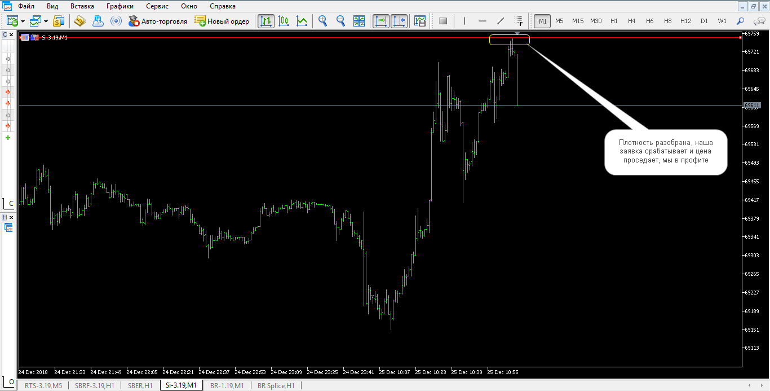
Task: Select the M5 timeframe
Action: (559, 21)
